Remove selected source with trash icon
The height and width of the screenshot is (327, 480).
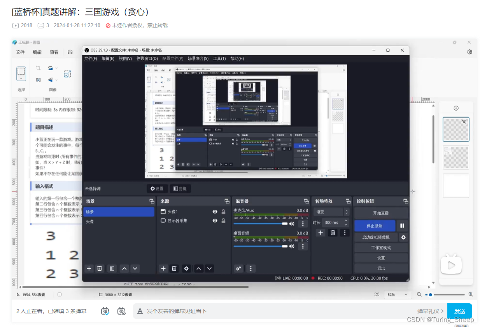pos(174,268)
